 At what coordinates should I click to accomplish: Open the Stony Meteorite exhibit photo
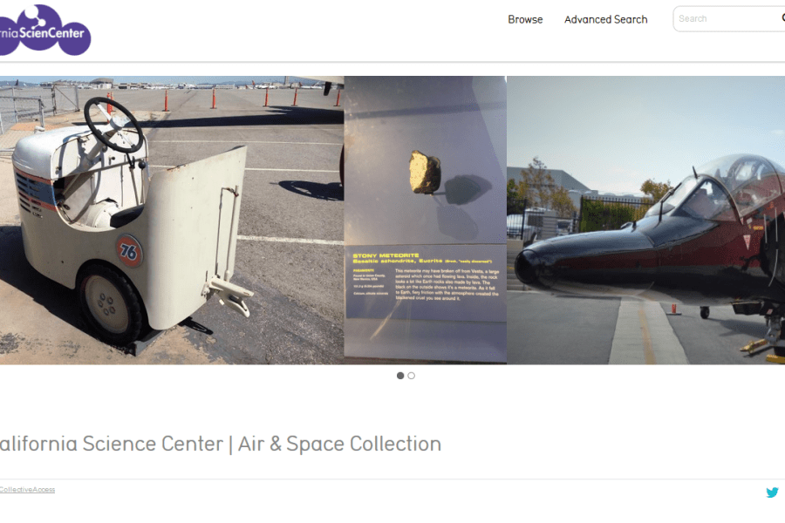(425, 221)
